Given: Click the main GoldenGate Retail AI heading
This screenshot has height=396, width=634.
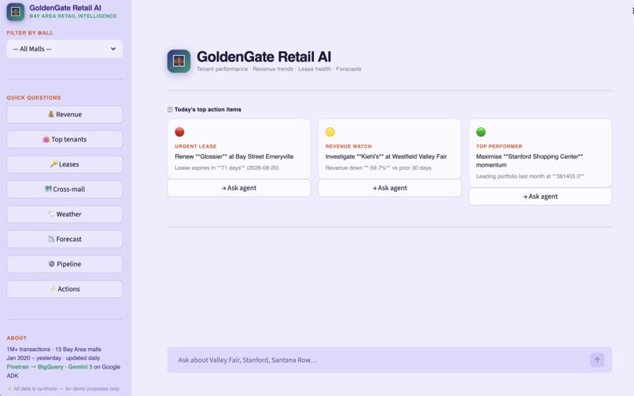Looking at the screenshot, I should [x=264, y=57].
